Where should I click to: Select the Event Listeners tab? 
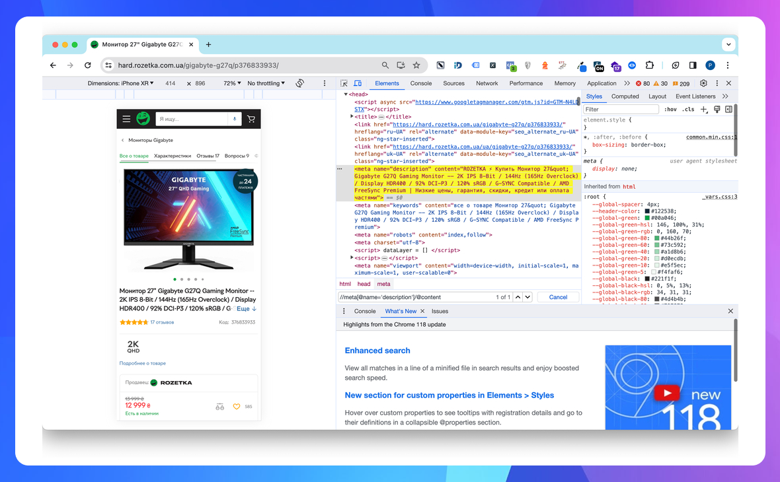pos(695,96)
